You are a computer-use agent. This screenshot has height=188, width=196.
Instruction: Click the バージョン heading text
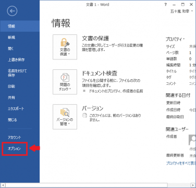click(x=93, y=108)
